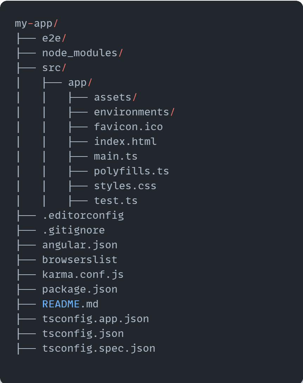Screen dimensions: 303x383
Task: Click the blue README.md entry
Action: 70,304
